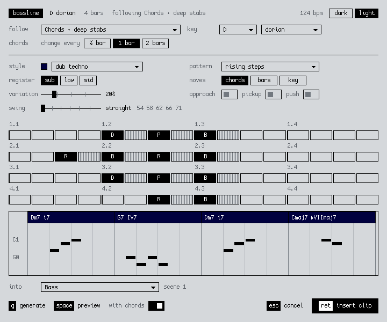
Task: Select the B step under 2.3
Action: (x=205, y=157)
